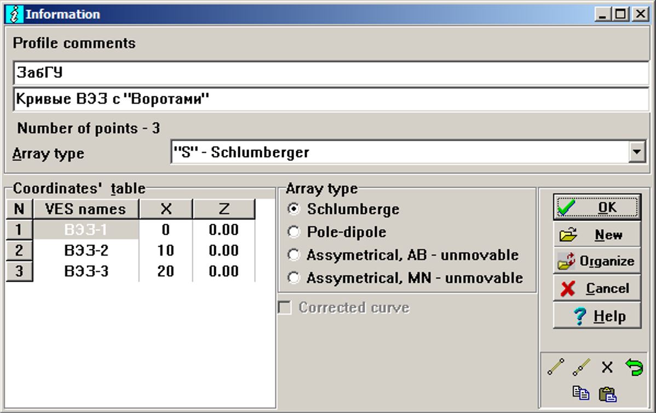656x413 pixels.
Task: Click the Z value 0.00 in row 1
Action: tap(224, 230)
